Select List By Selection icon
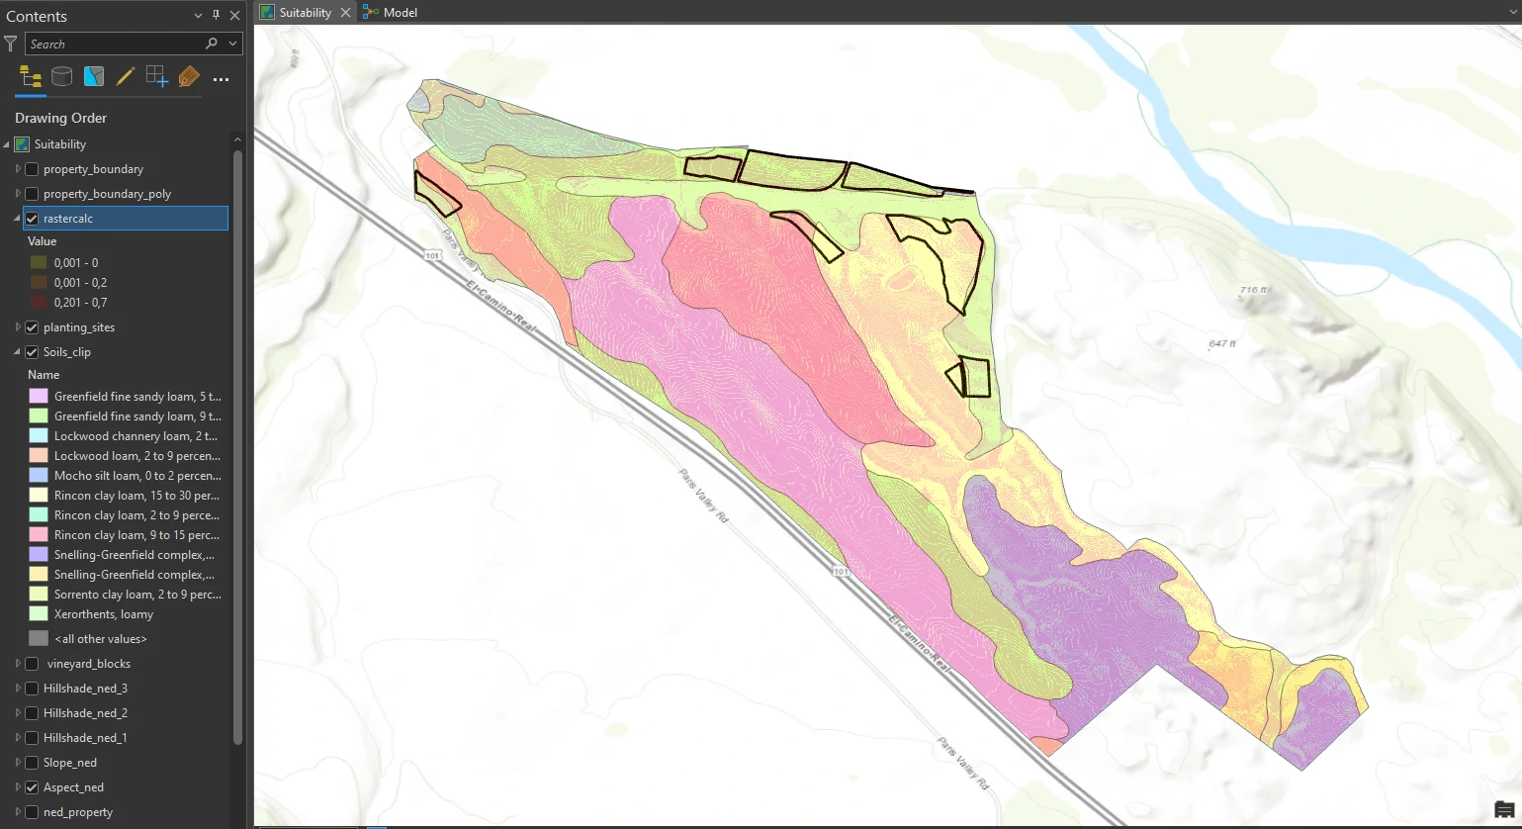1522x829 pixels. click(94, 77)
